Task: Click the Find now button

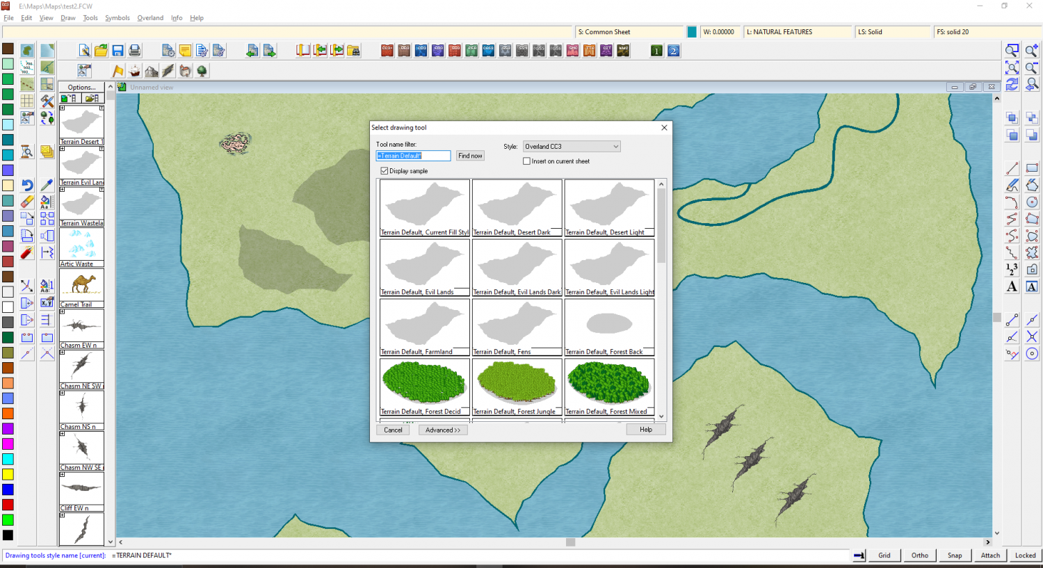Action: (470, 156)
